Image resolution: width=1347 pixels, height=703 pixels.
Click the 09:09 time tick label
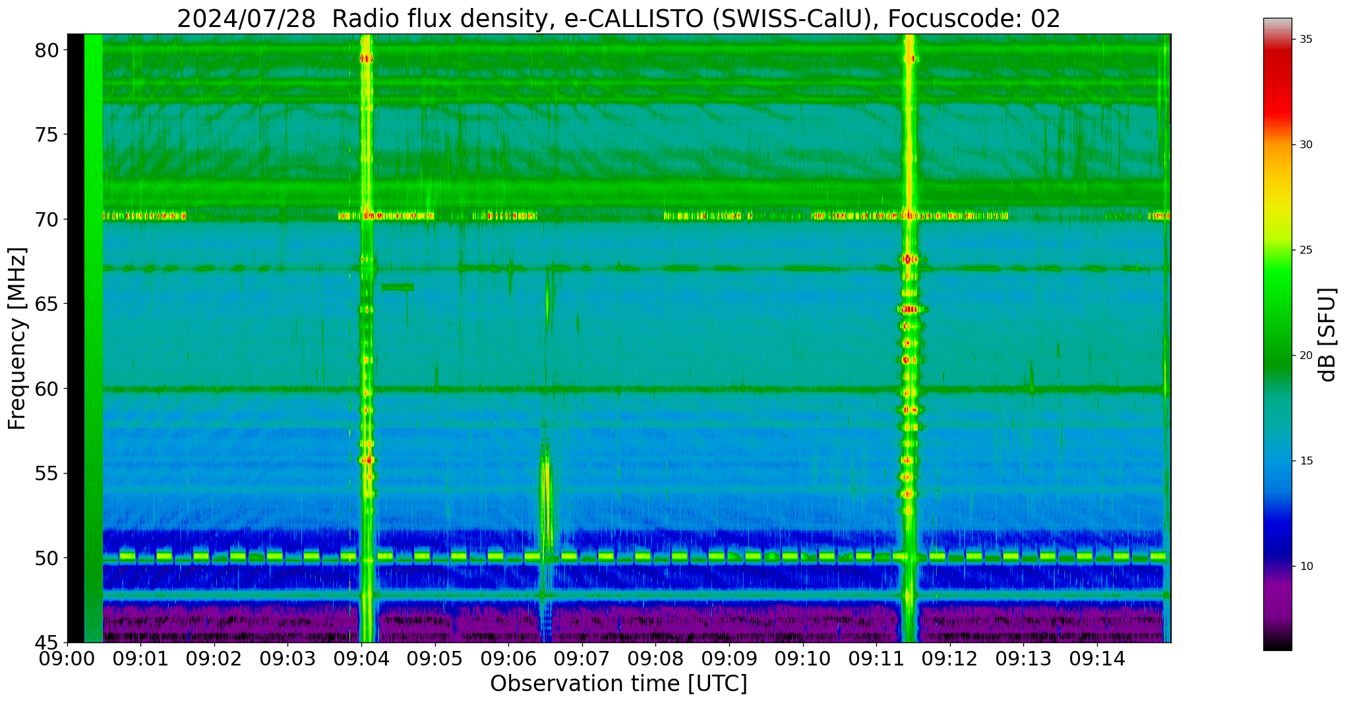[729, 658]
